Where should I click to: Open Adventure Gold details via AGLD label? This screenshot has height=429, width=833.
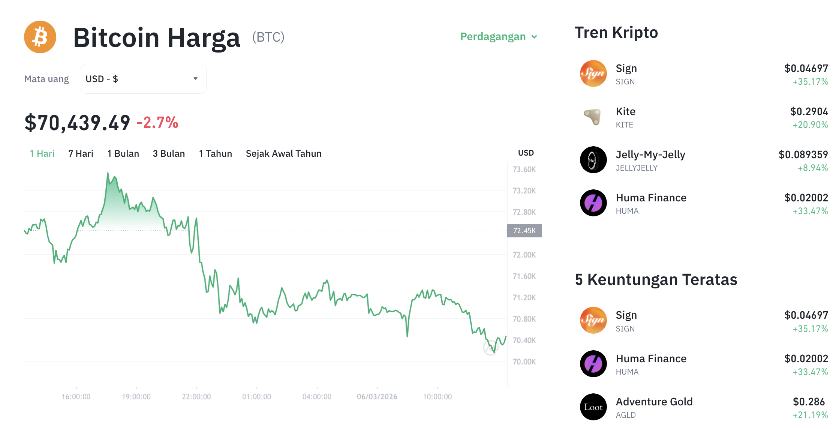click(625, 415)
